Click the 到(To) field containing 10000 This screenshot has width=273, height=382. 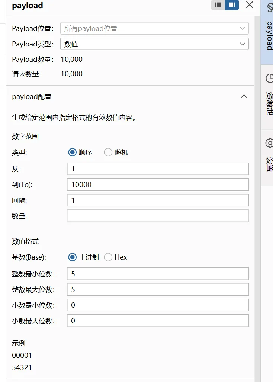coord(158,184)
